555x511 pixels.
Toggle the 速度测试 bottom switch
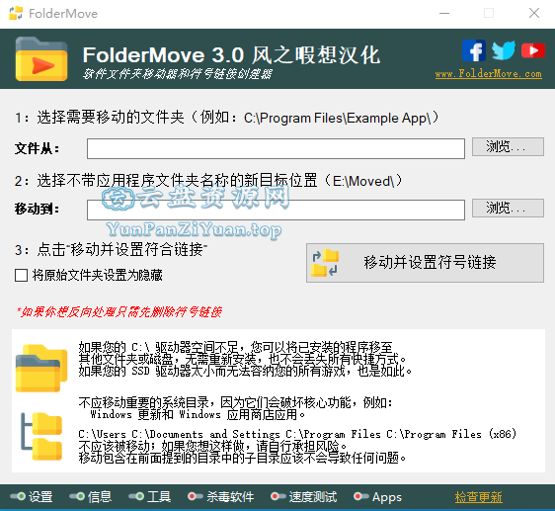278,496
